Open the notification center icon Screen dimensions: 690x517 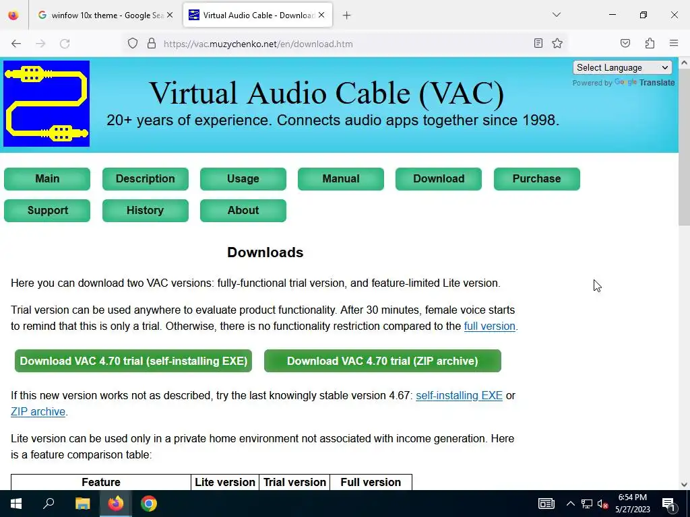coord(668,505)
